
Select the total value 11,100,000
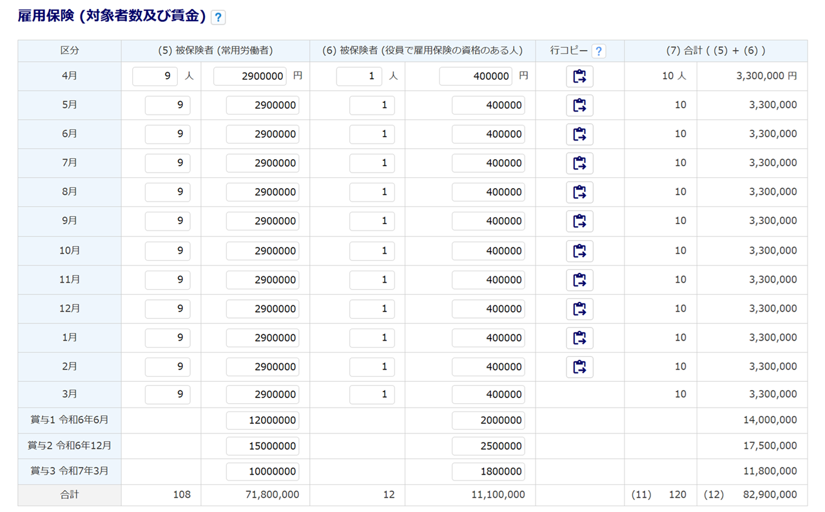pos(498,495)
